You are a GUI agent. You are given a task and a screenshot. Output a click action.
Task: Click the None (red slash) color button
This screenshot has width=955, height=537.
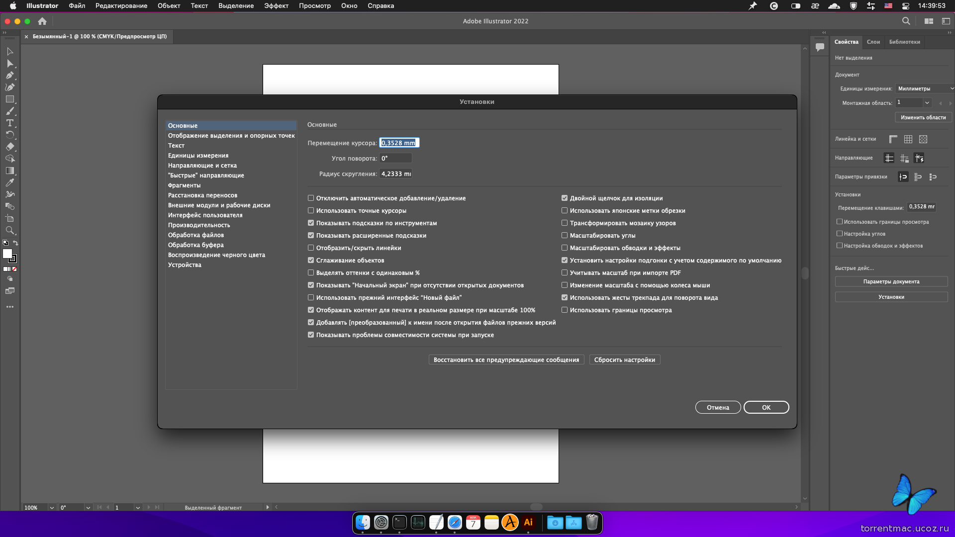pos(14,269)
